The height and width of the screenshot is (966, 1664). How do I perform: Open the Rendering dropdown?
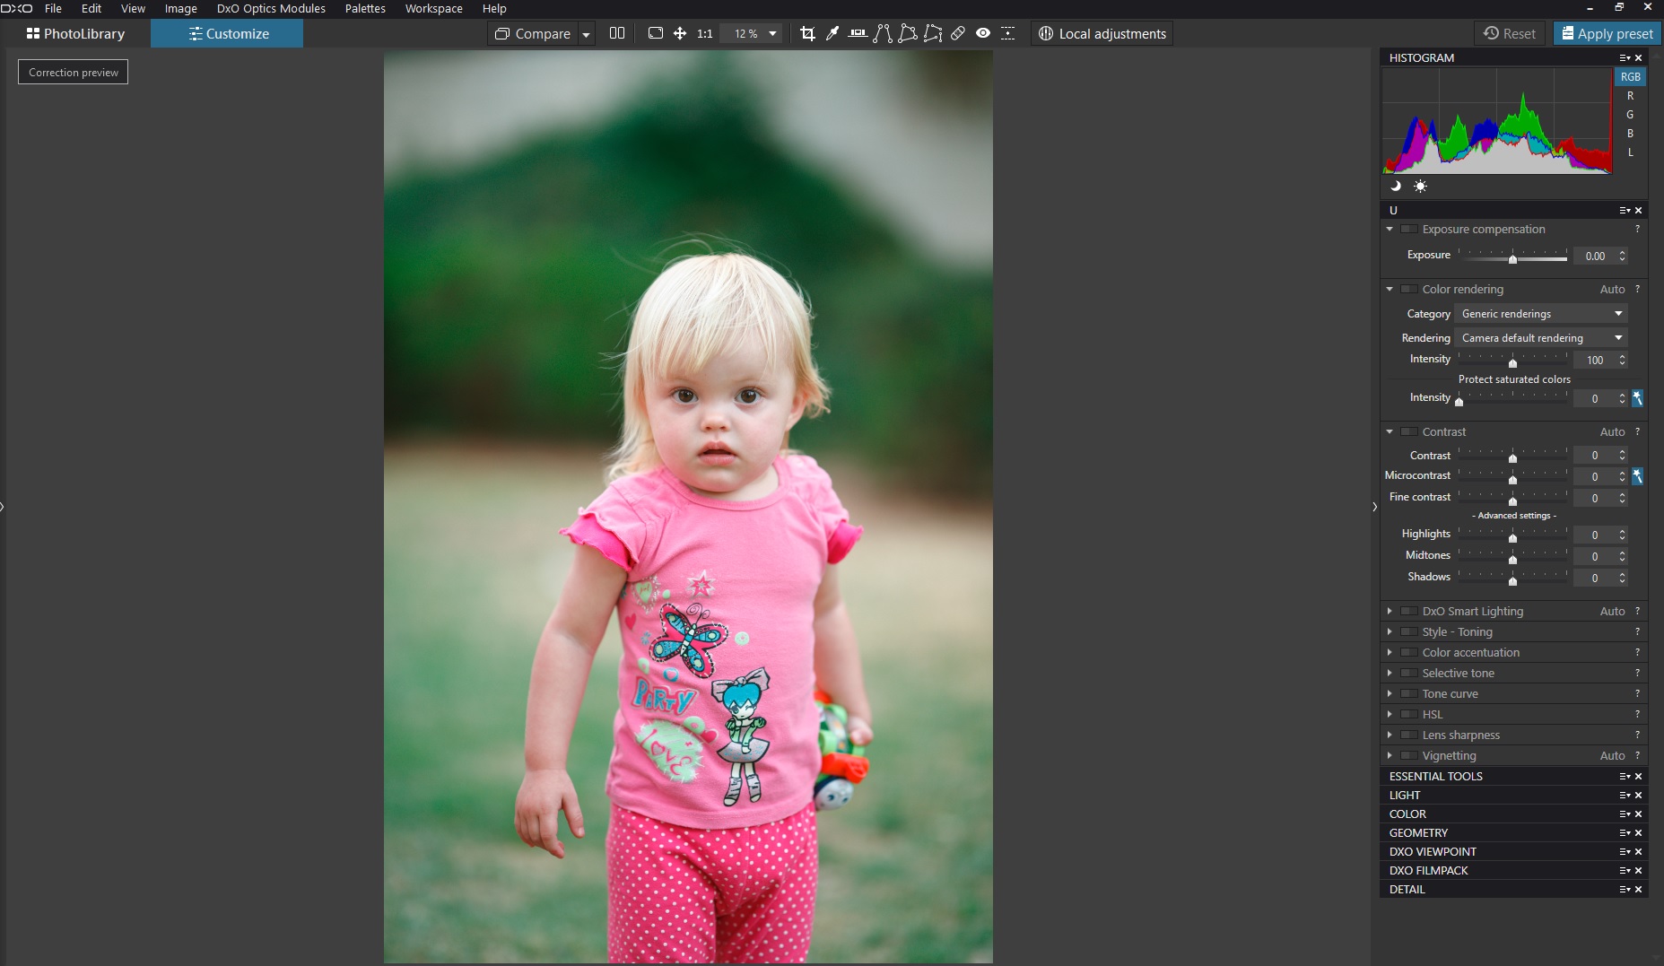pyautogui.click(x=1541, y=338)
